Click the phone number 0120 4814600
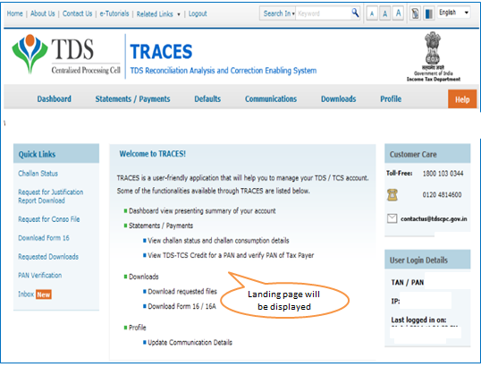This screenshot has height=367, width=481. click(442, 195)
